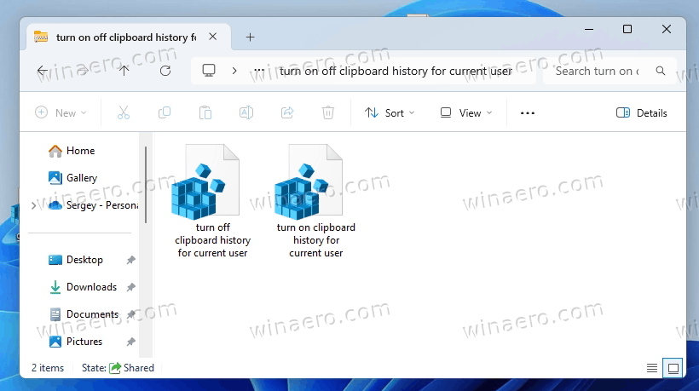Click the Copy icon in toolbar
This screenshot has height=391, width=699.
(165, 112)
